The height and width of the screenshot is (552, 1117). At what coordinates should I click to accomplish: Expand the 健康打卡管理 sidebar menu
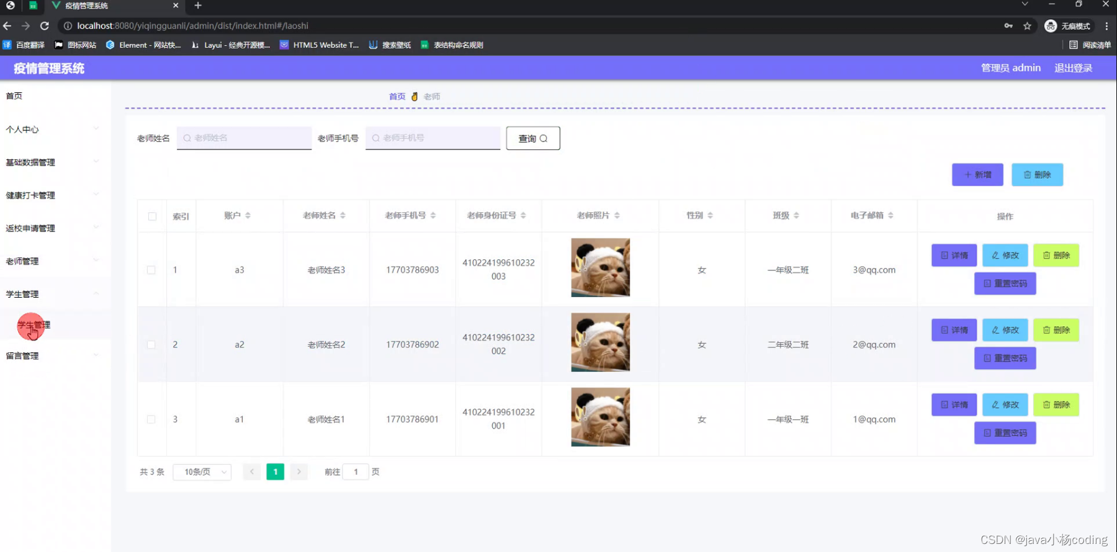pos(55,195)
